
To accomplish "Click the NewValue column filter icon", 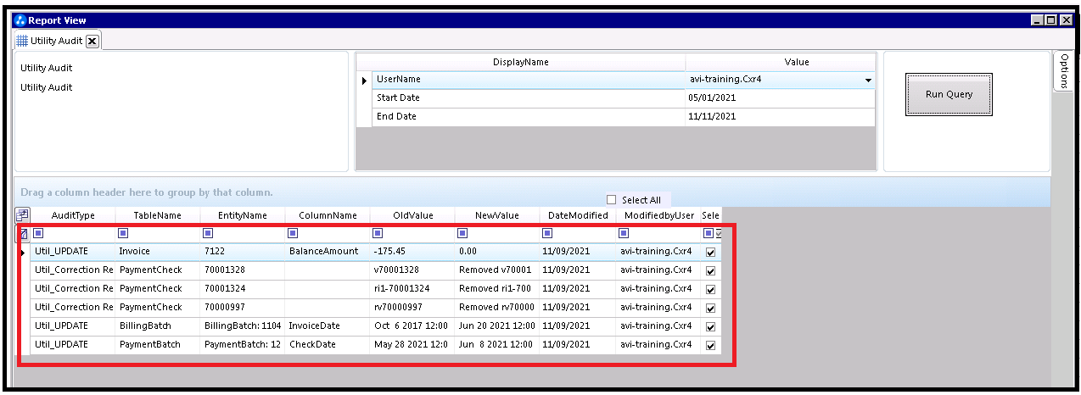I will (x=462, y=233).
